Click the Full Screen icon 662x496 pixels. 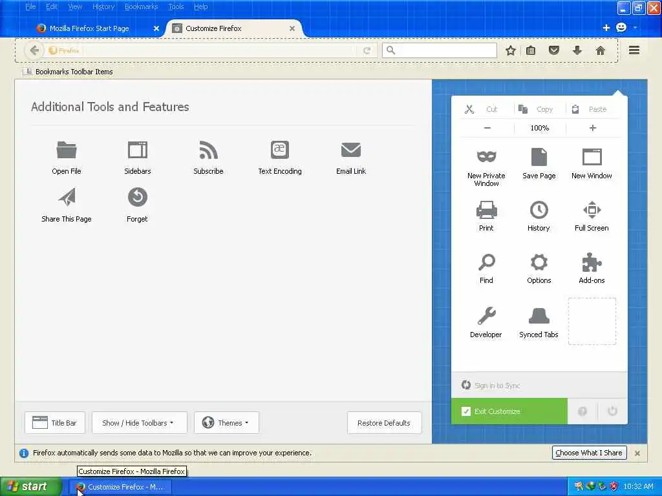[592, 210]
